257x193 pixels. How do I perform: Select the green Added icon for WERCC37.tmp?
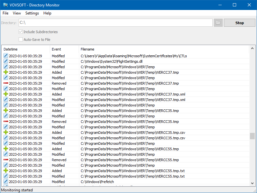5,72
